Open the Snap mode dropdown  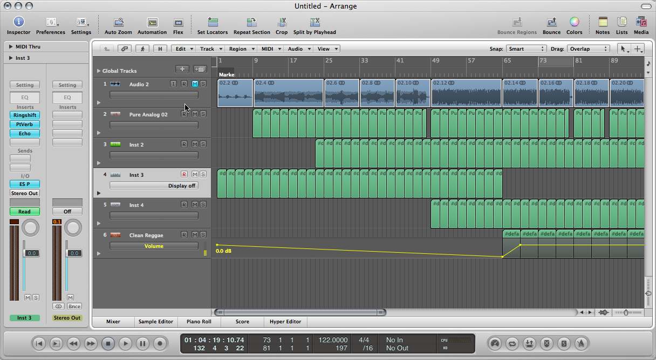tap(527, 49)
